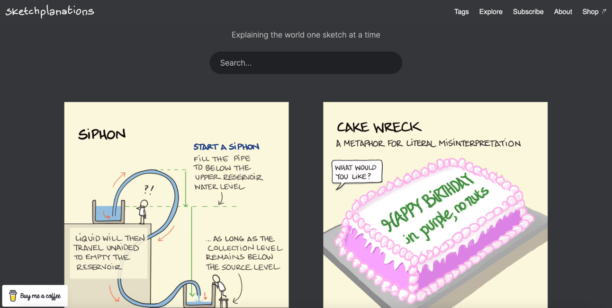
Task: Click the upper reservoir container drawing
Action: 108,211
